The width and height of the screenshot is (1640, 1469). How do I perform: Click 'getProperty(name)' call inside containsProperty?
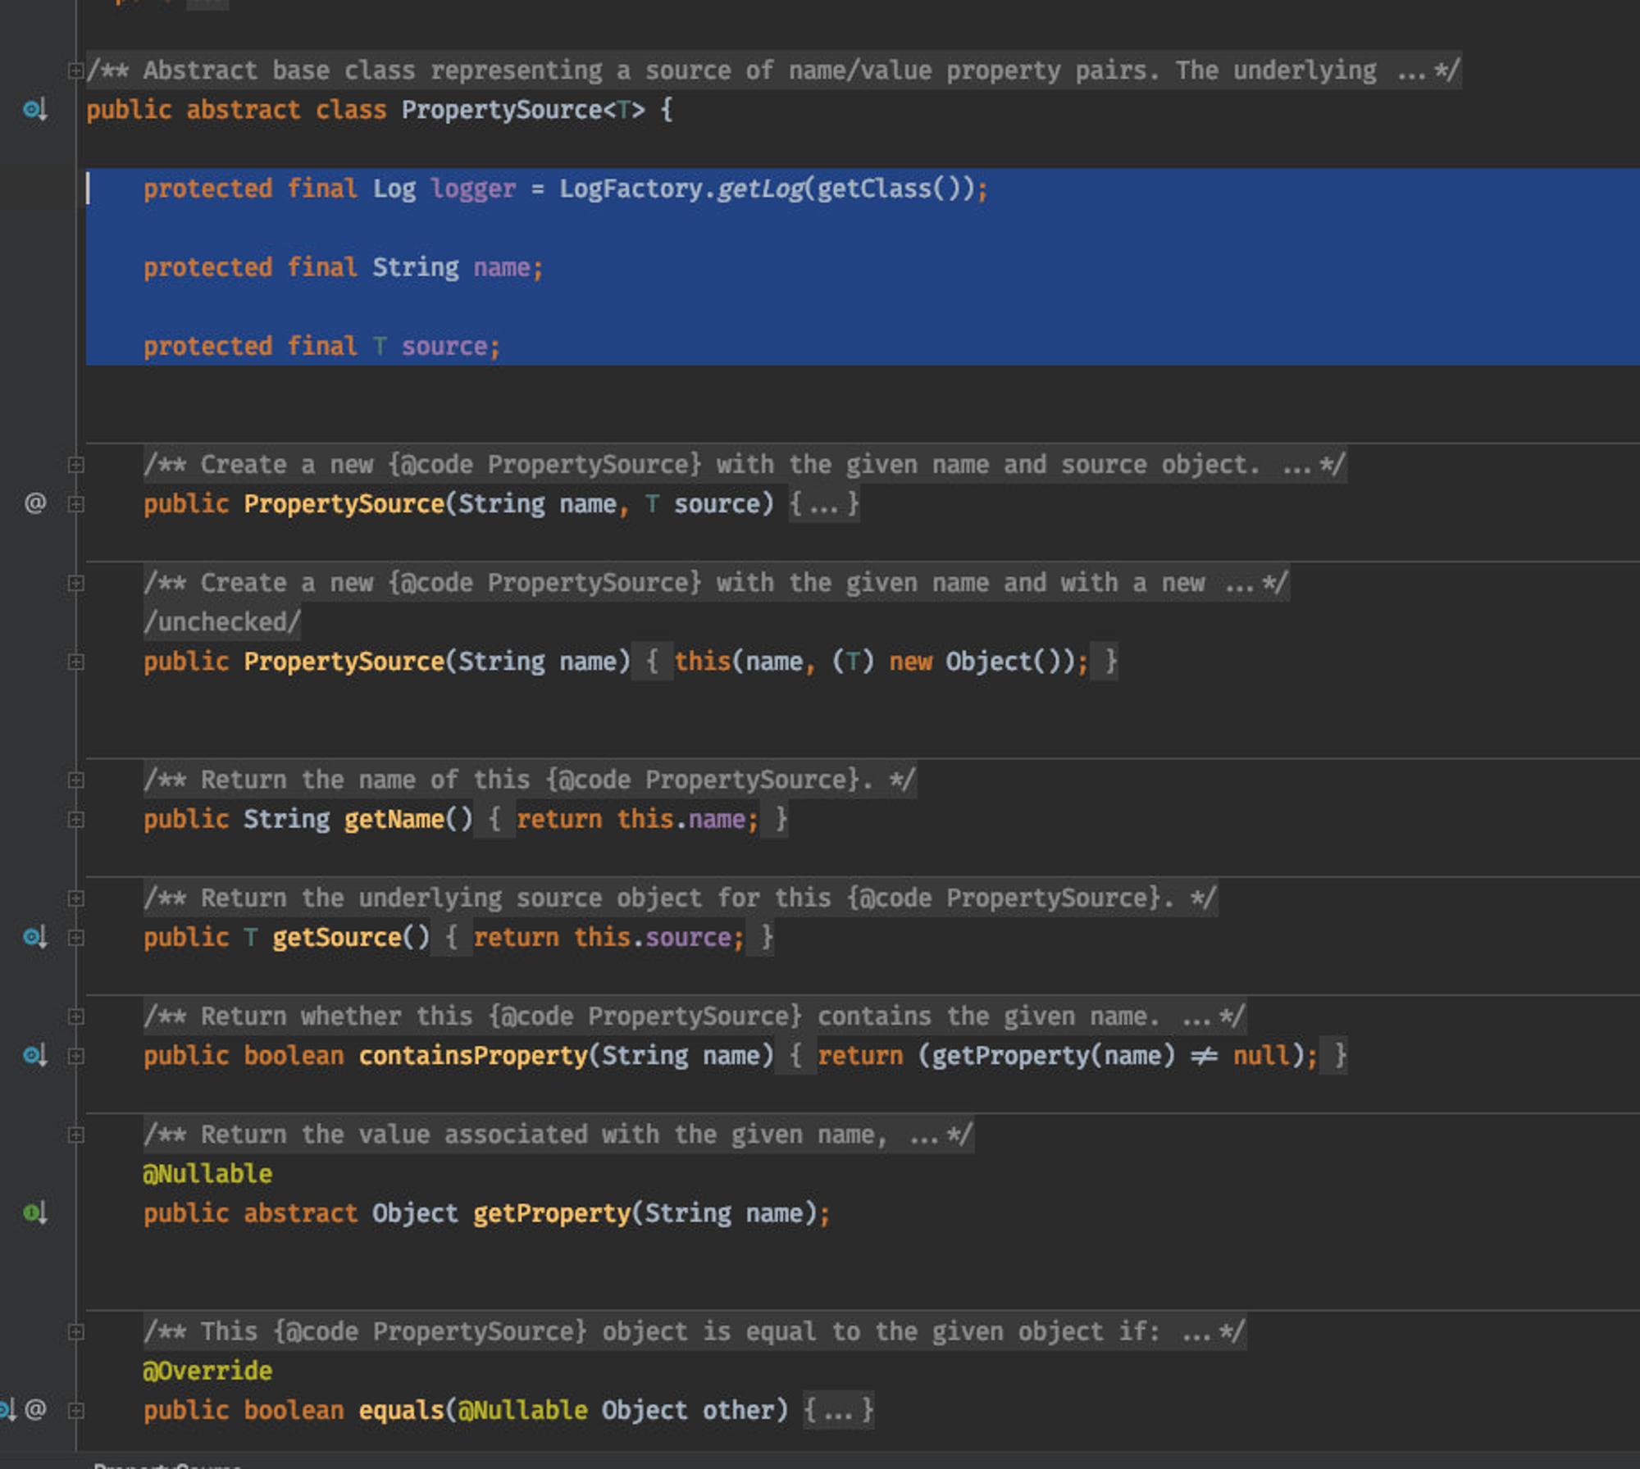tap(1053, 1055)
